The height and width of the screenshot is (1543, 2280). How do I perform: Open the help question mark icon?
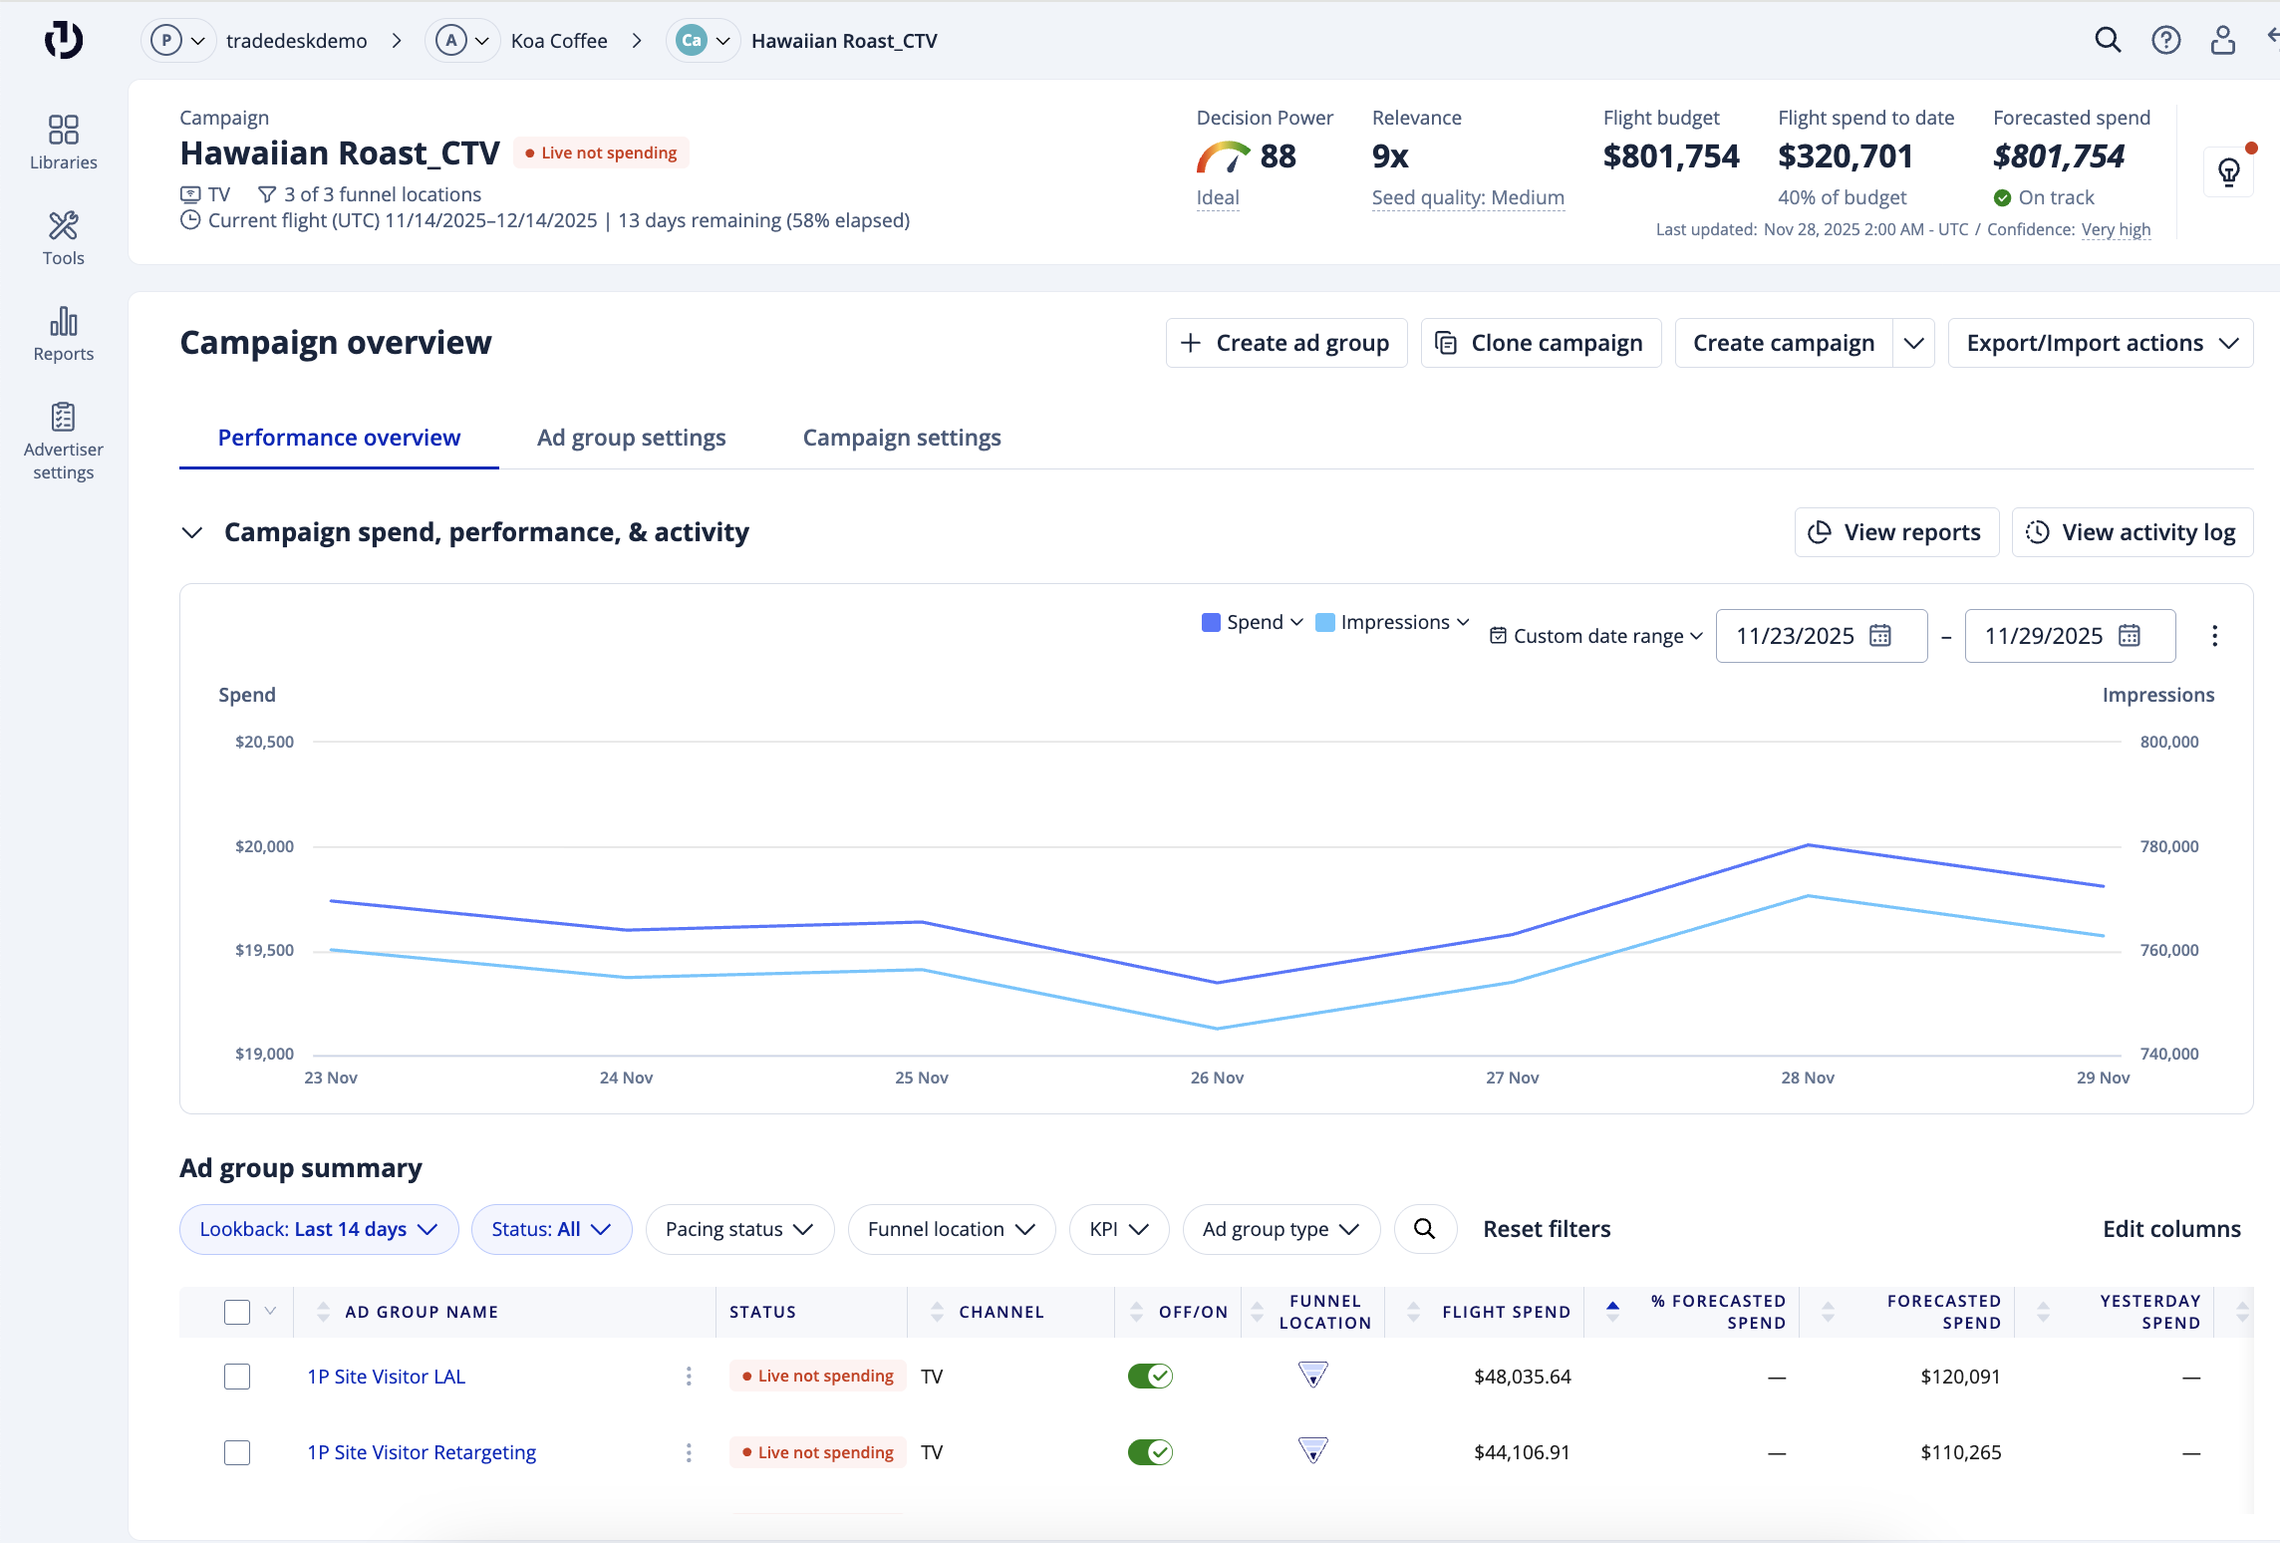point(2165,41)
